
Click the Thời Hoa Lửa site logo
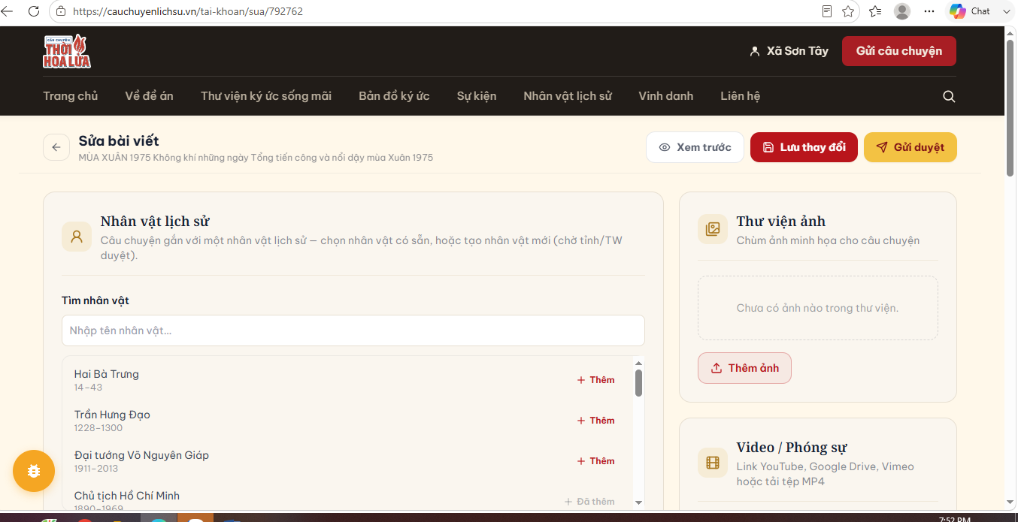[x=67, y=51]
